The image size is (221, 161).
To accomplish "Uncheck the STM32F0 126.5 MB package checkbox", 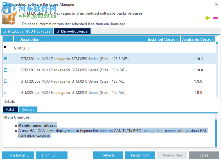I will click(x=6, y=59).
